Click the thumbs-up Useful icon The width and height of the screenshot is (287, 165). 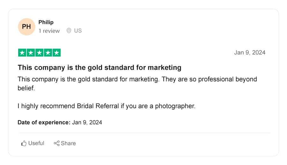coord(24,143)
